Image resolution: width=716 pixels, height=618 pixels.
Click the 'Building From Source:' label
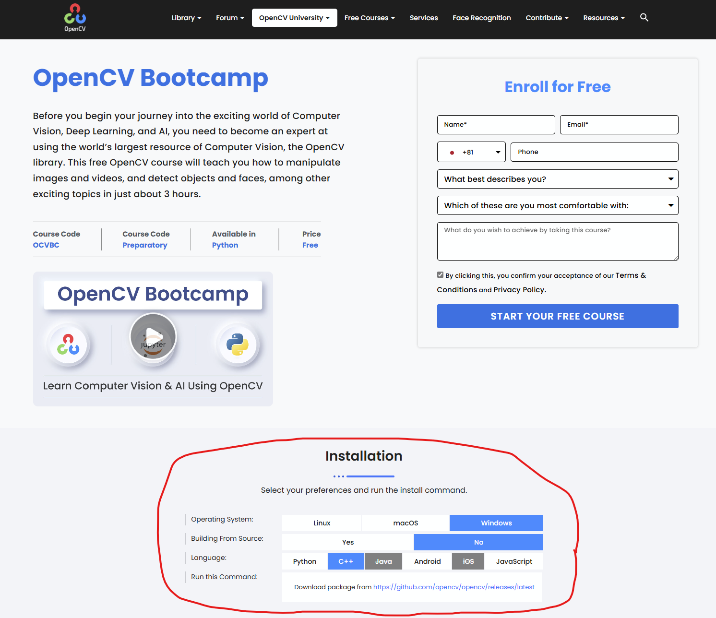click(227, 538)
